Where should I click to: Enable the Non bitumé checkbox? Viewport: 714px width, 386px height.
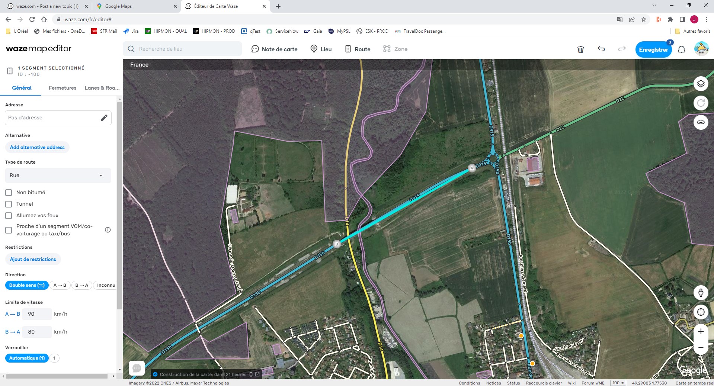point(9,193)
